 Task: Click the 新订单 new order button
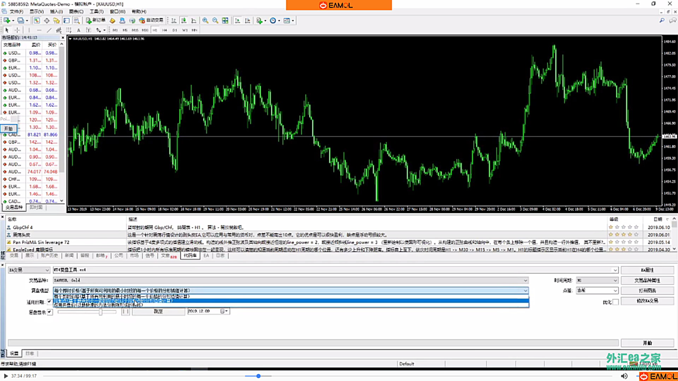pos(96,20)
